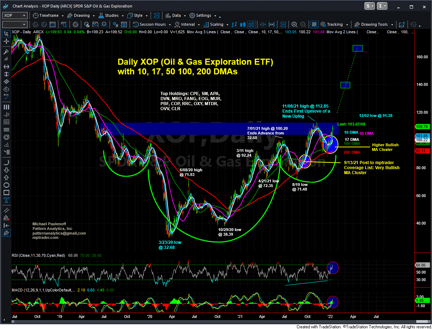The width and height of the screenshot is (432, 329).
Task: Select the pointer arrow drawing tool
Action: 6,34
